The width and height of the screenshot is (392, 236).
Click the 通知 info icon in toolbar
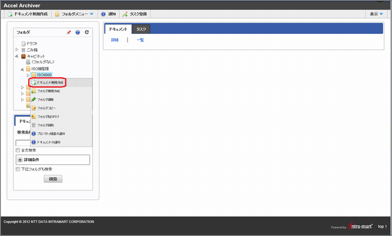pos(103,14)
